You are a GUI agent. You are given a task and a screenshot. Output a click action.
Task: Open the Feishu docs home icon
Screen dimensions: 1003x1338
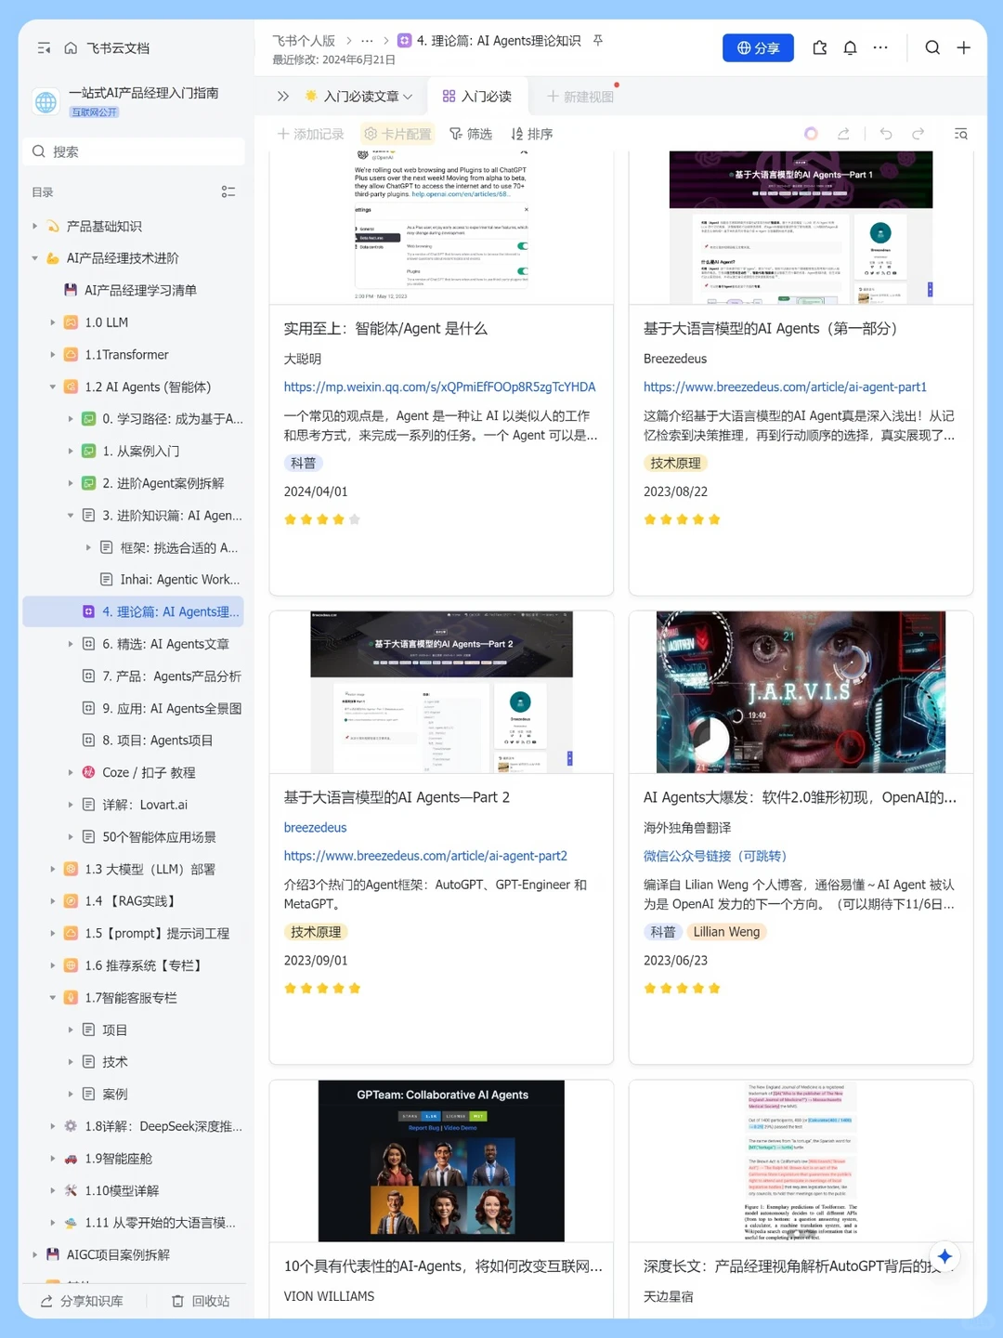tap(71, 48)
